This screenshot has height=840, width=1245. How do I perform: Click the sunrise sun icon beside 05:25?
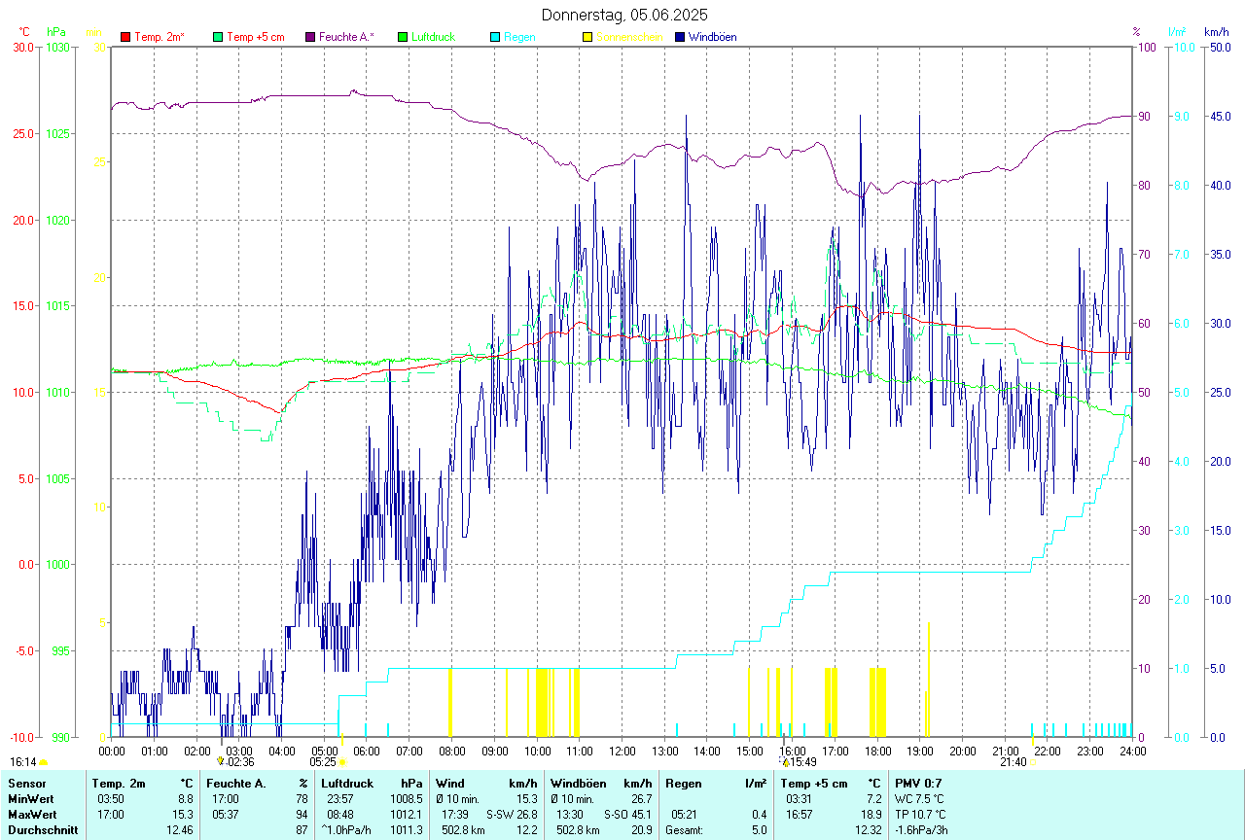(342, 762)
